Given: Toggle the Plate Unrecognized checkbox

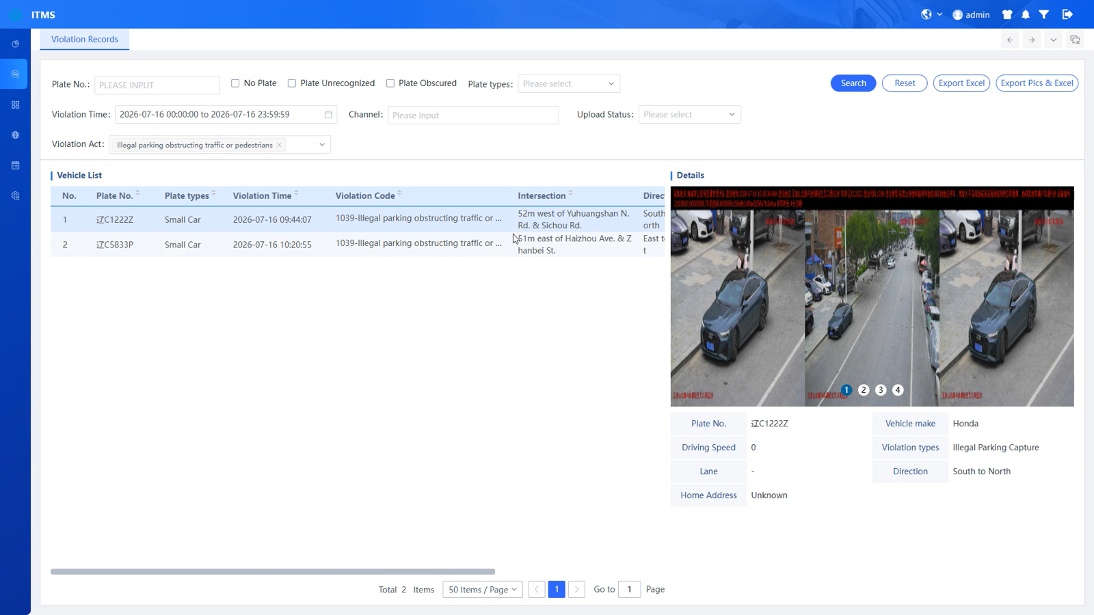Looking at the screenshot, I should tap(292, 83).
